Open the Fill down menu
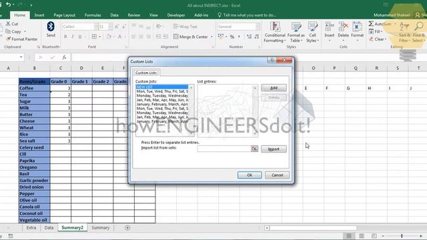The width and height of the screenshot is (427, 240). pyautogui.click(x=376, y=31)
